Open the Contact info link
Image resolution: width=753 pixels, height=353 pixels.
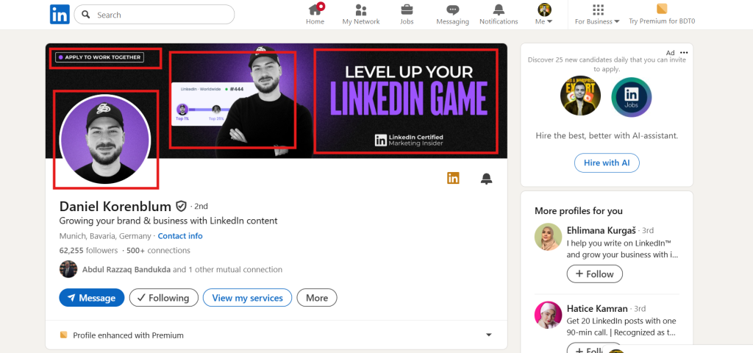[180, 236]
